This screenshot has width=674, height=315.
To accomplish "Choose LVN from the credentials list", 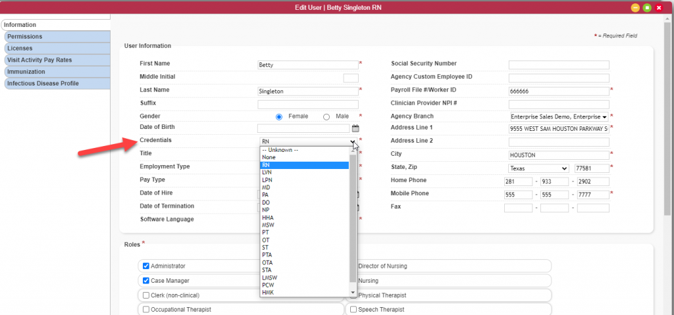I will [304, 172].
